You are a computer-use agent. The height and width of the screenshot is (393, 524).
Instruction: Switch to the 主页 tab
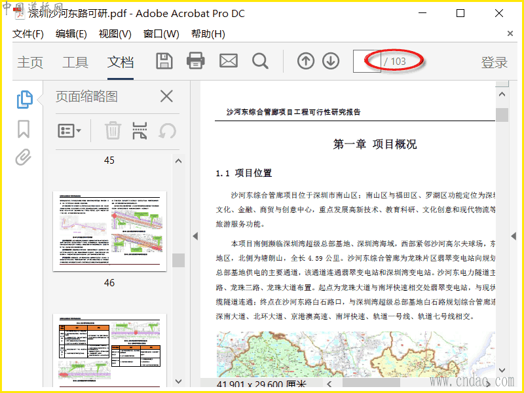[30, 62]
